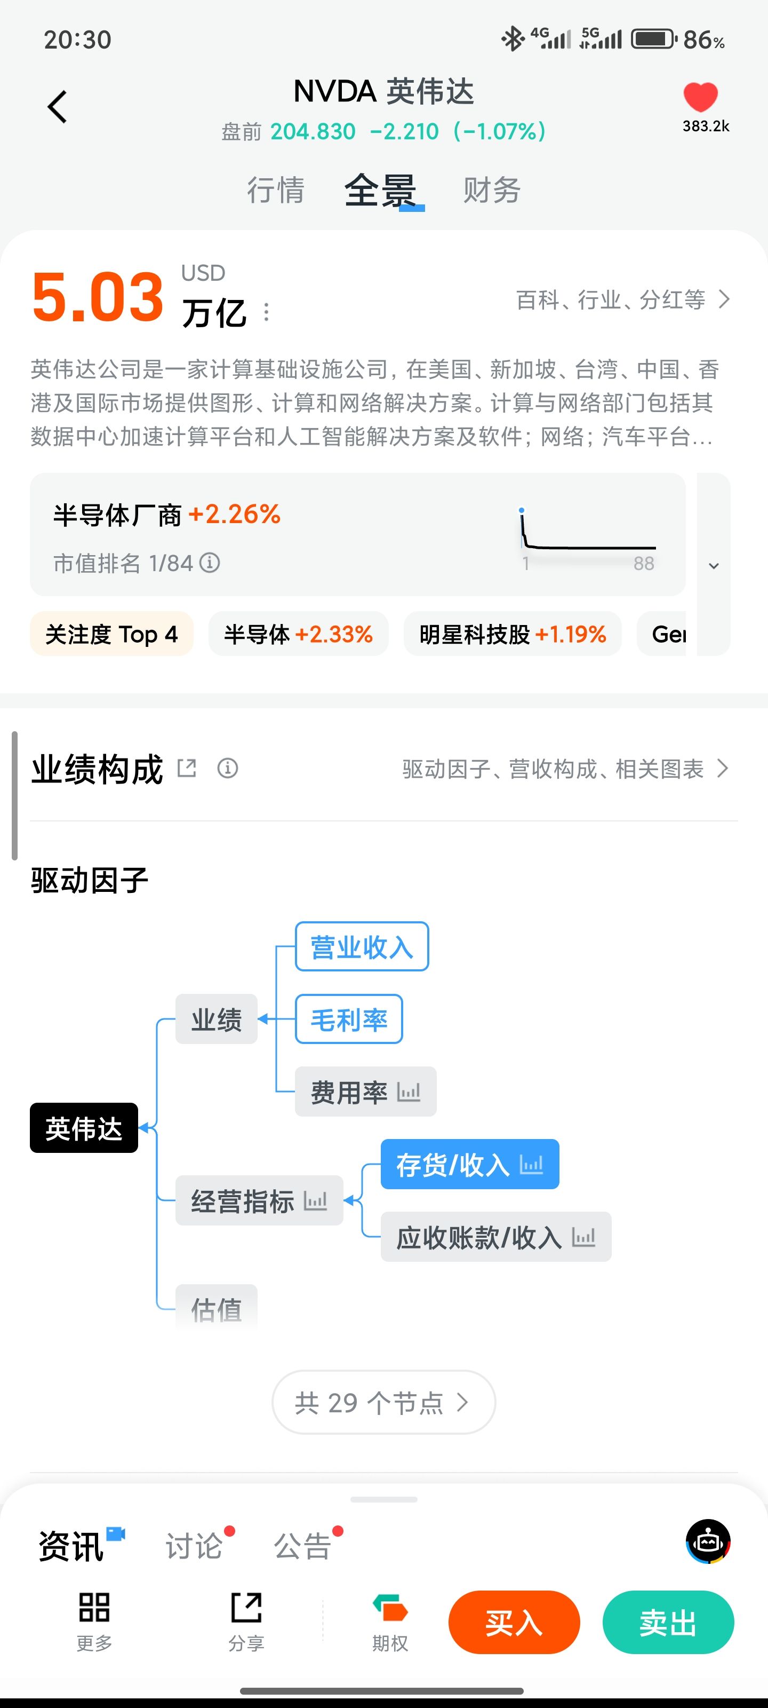Toggle the red heart favorite icon

tap(700, 98)
